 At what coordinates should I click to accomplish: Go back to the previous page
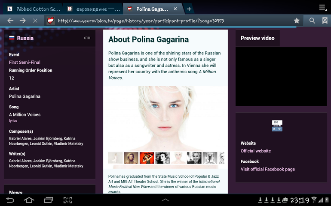point(10,21)
